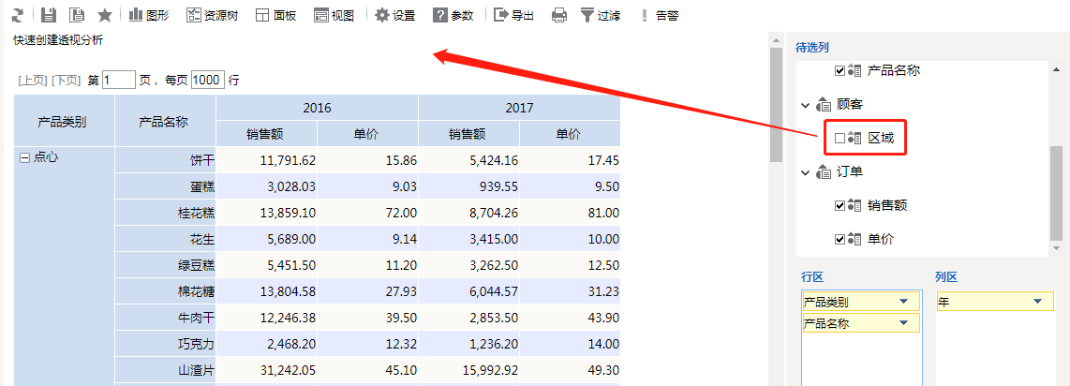Viewport: 1070px width, 386px height.
Task: Open the 参数 parameters tool
Action: coord(453,15)
